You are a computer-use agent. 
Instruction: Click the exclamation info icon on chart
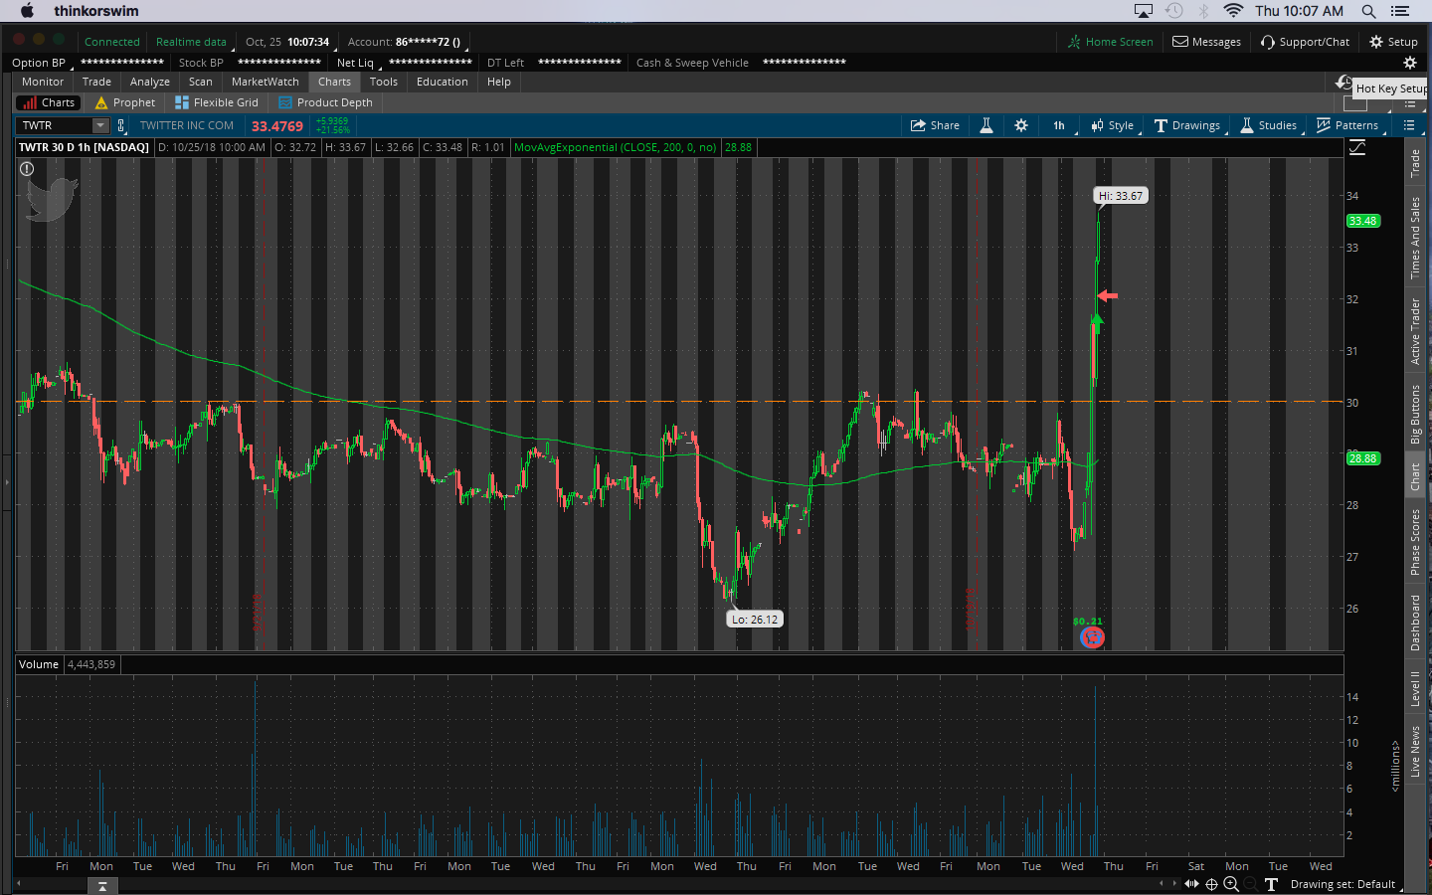pos(27,169)
